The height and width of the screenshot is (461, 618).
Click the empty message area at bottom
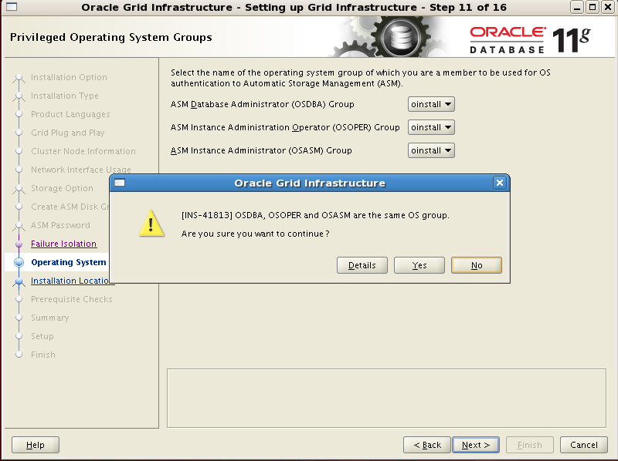[x=386, y=398]
